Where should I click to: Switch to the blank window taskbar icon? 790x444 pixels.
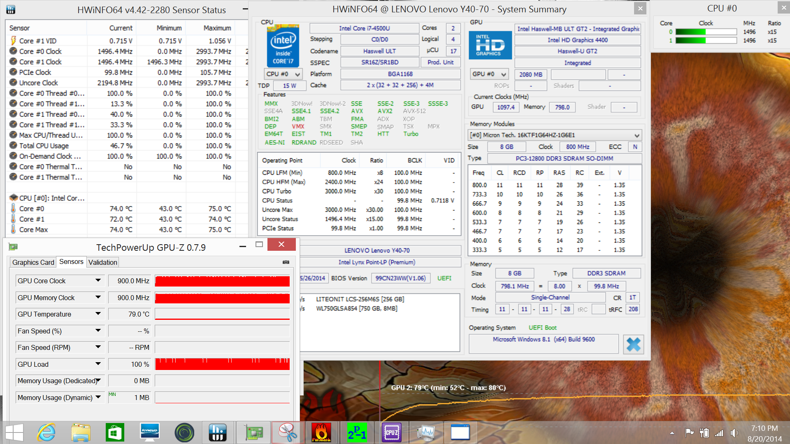460,432
